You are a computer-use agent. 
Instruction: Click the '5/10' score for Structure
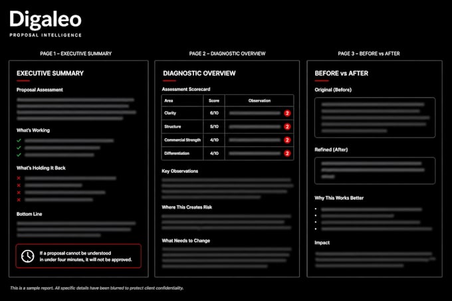tap(214, 126)
